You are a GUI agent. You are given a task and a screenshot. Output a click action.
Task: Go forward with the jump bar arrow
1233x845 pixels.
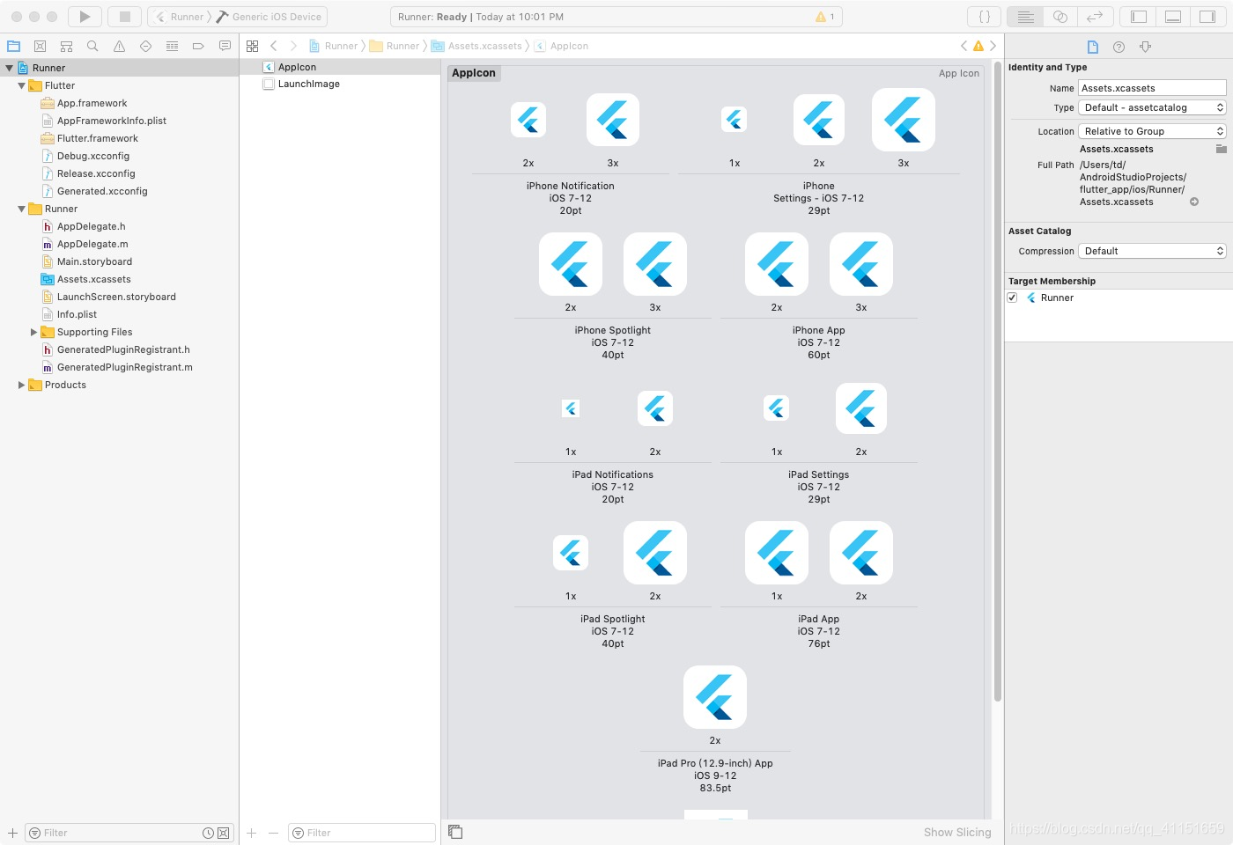click(293, 46)
